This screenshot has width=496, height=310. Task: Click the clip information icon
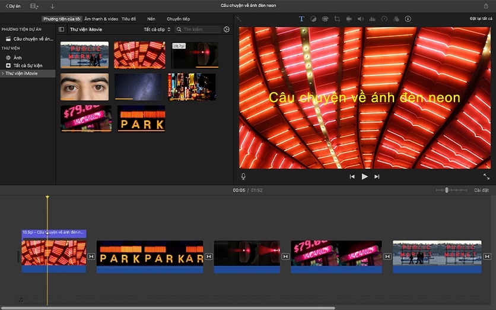[x=408, y=19]
